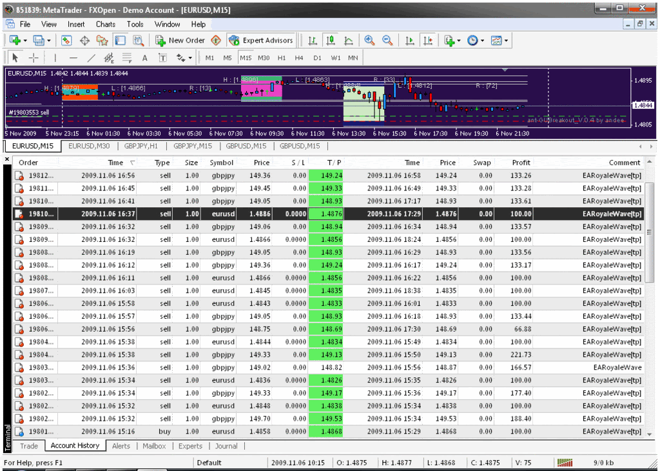Click the New Order button
Viewport: 660px width, 471px height.
[180, 41]
